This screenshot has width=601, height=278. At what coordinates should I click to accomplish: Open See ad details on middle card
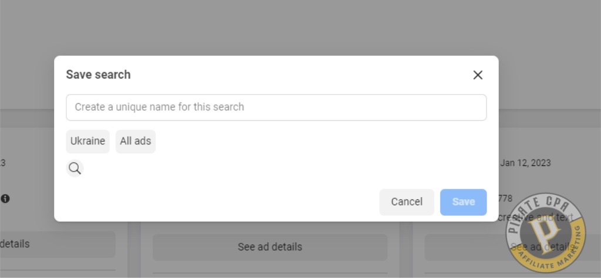pyautogui.click(x=270, y=247)
